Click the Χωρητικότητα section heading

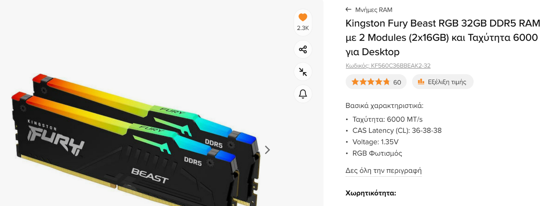coord(371,193)
